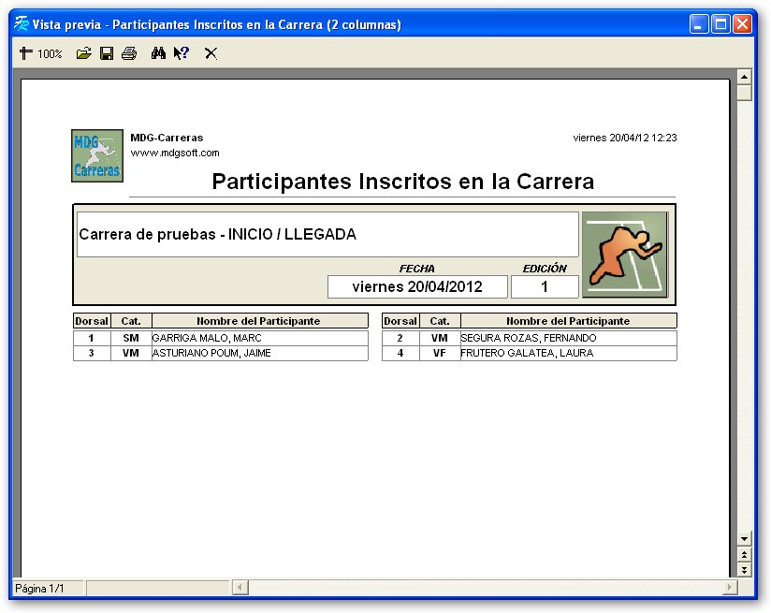Click the zoom tool icon beside 100%
Screen dimensions: 771x613
point(25,53)
